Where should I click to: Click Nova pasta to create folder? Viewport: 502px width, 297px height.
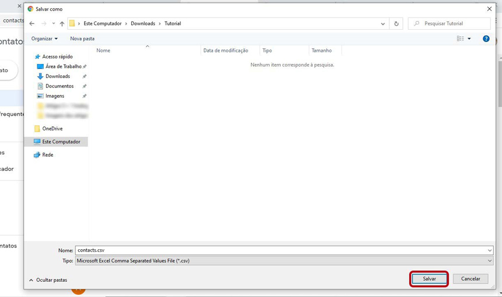82,38
